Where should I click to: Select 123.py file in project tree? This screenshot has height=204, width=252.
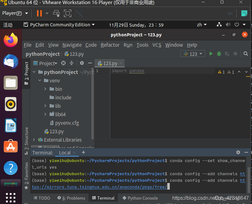[54, 131]
